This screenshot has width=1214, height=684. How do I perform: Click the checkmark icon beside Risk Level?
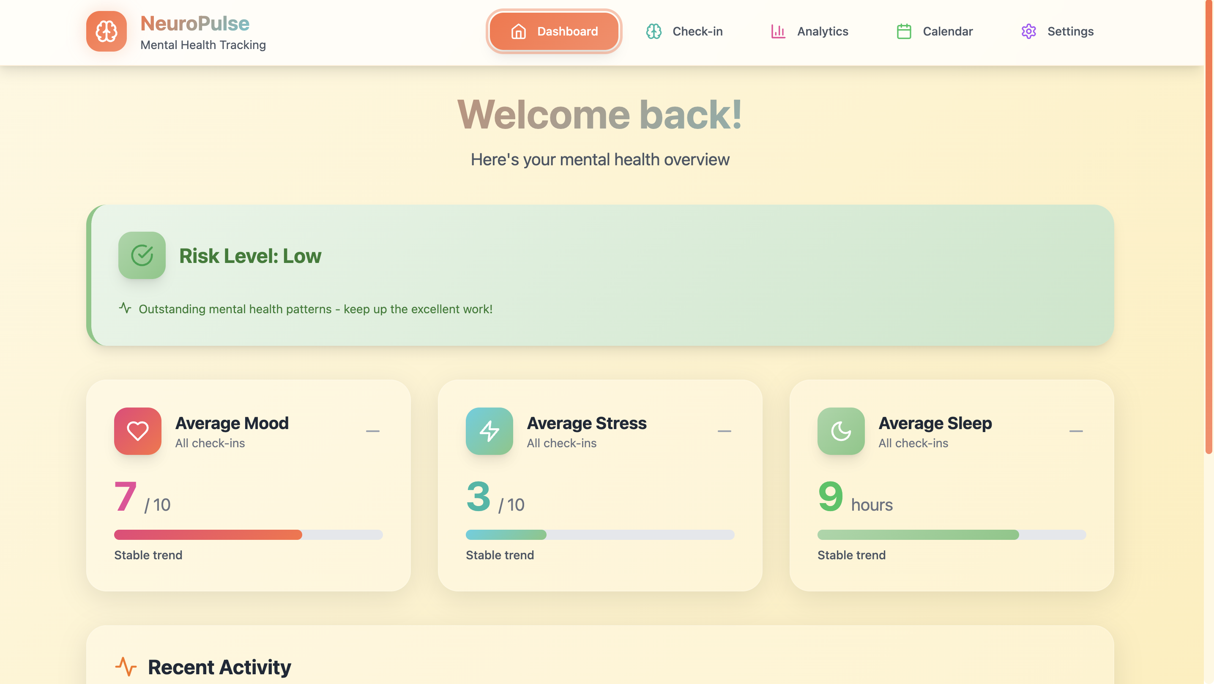click(141, 255)
